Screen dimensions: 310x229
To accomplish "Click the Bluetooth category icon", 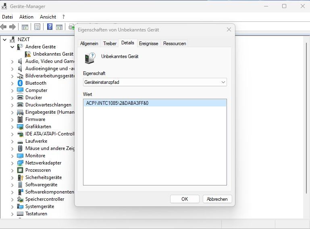I will (20, 83).
